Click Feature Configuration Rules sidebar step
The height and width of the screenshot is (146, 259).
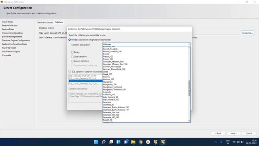tap(15, 44)
